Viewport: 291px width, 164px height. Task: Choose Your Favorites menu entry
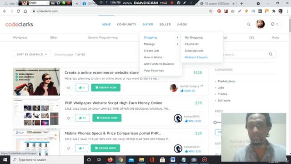click(154, 71)
